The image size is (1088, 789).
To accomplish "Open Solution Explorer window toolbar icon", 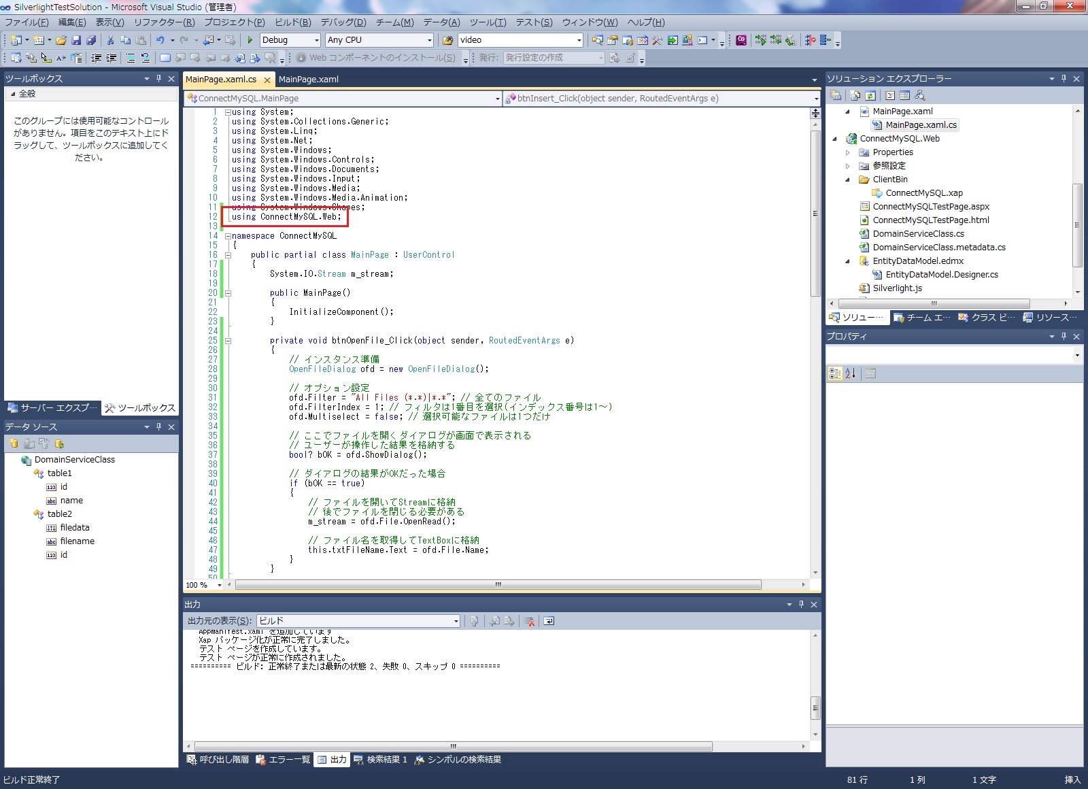I will point(598,40).
